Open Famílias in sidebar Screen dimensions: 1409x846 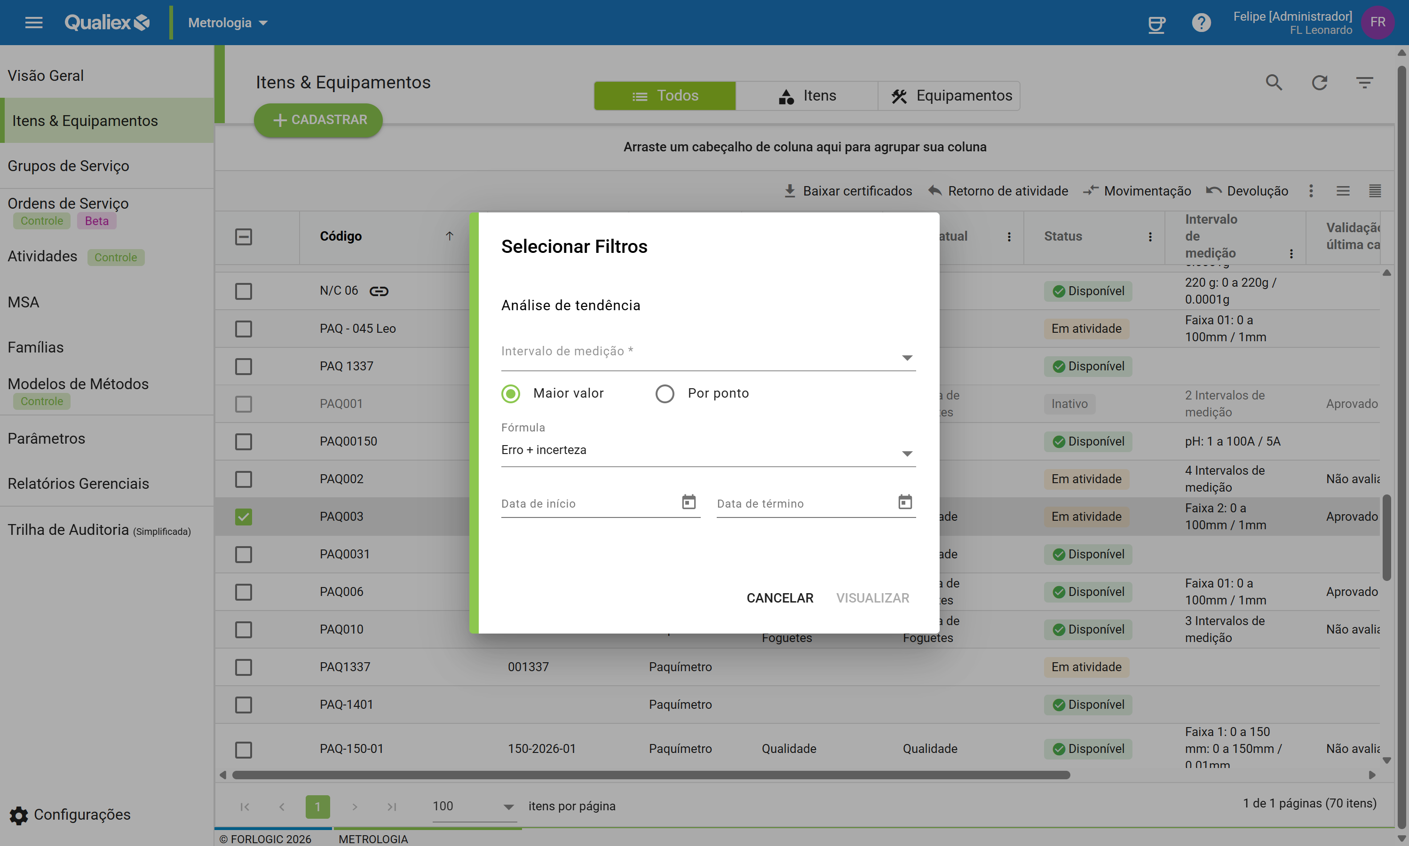[x=107, y=347]
